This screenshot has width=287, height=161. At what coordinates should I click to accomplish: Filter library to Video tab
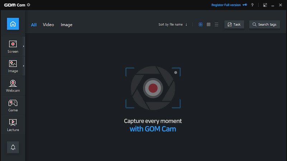pyautogui.click(x=48, y=24)
